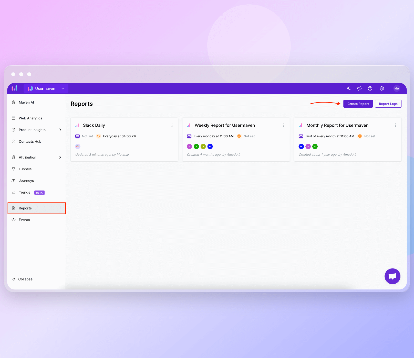Click blue W avatar on Weekly Report
The width and height of the screenshot is (414, 358).
(x=210, y=147)
